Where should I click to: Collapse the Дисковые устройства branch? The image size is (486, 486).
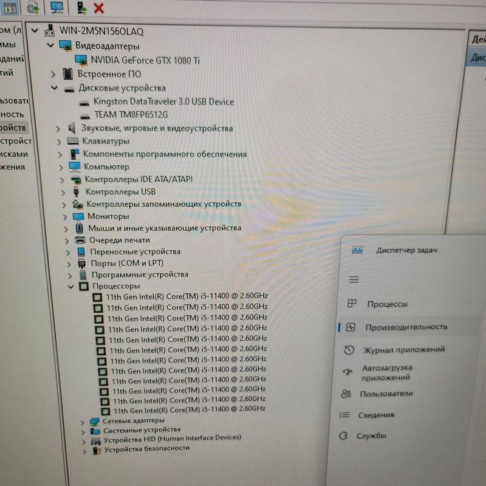coord(55,88)
